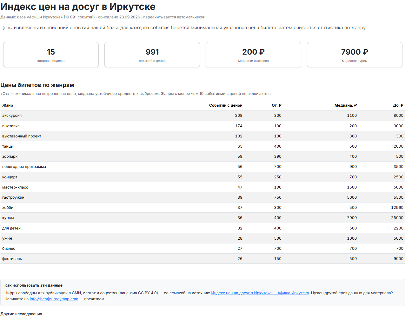Select the экскурсия table row

[202, 116]
